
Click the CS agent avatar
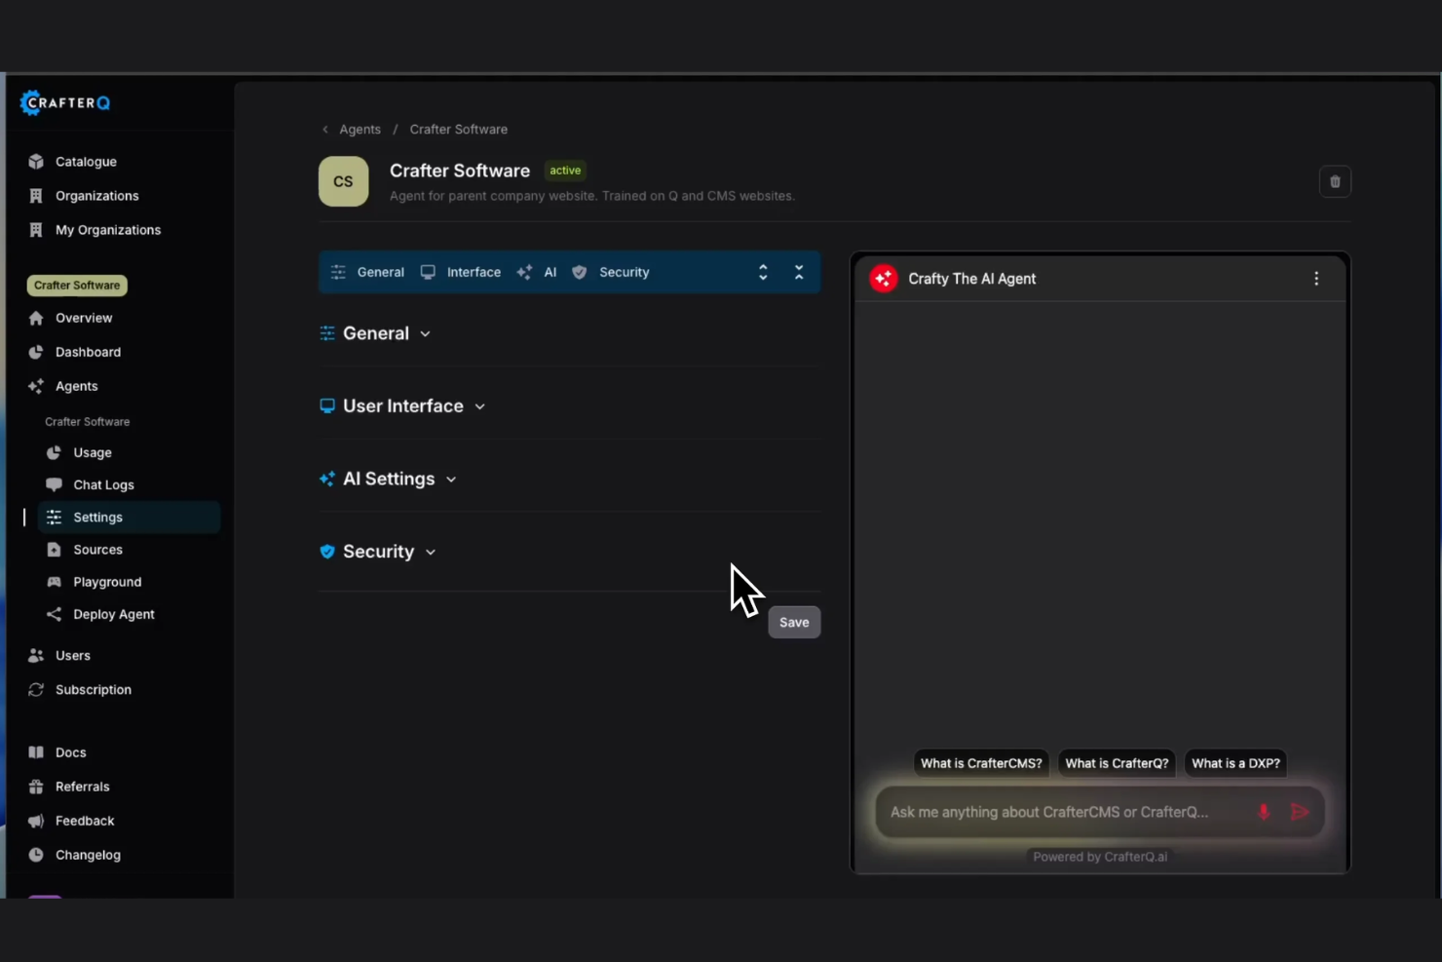(344, 181)
